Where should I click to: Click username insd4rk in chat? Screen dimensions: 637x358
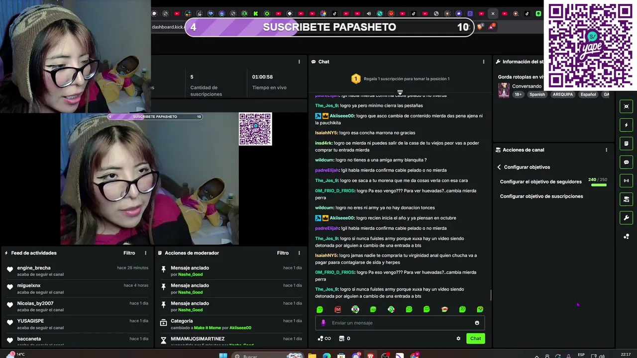[x=324, y=143]
